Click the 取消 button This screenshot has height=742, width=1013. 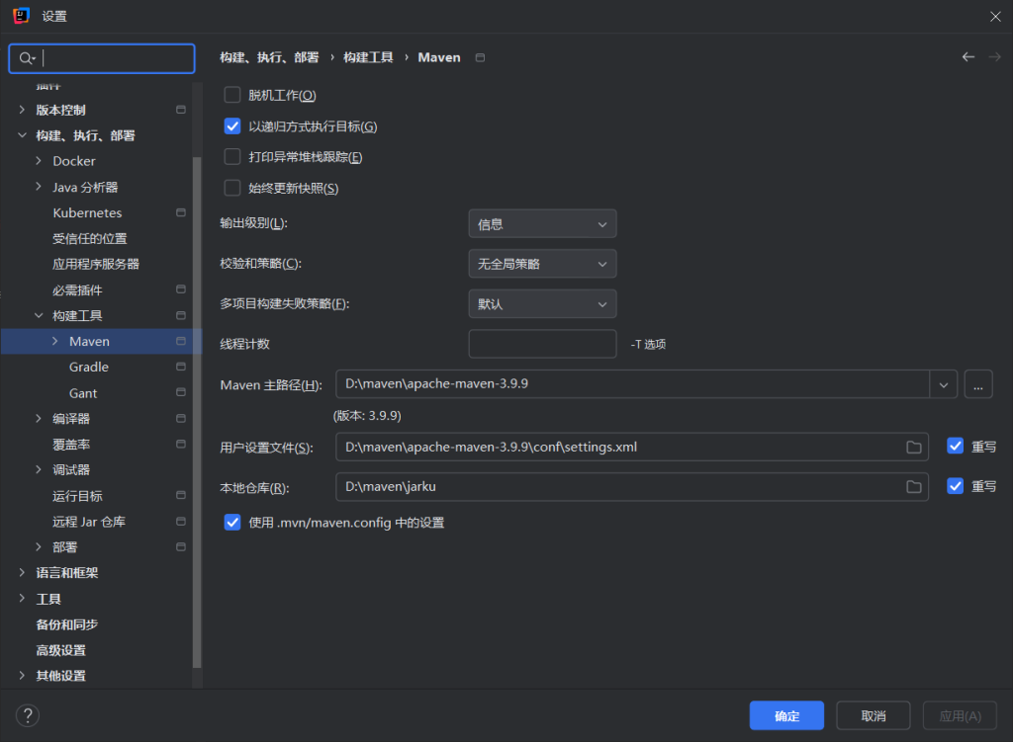click(x=873, y=715)
